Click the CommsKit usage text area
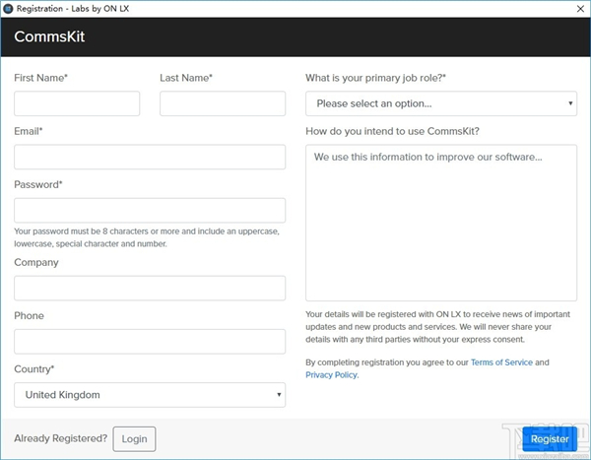 tap(440, 222)
